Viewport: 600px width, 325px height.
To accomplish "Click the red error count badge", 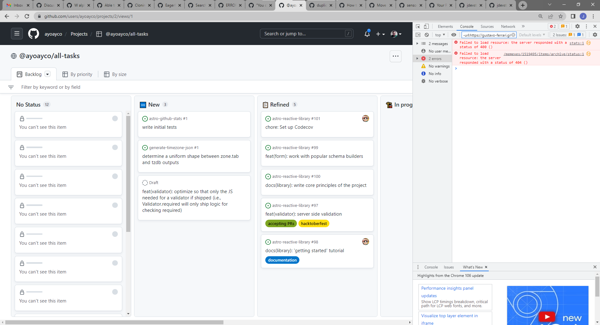I will [552, 26].
